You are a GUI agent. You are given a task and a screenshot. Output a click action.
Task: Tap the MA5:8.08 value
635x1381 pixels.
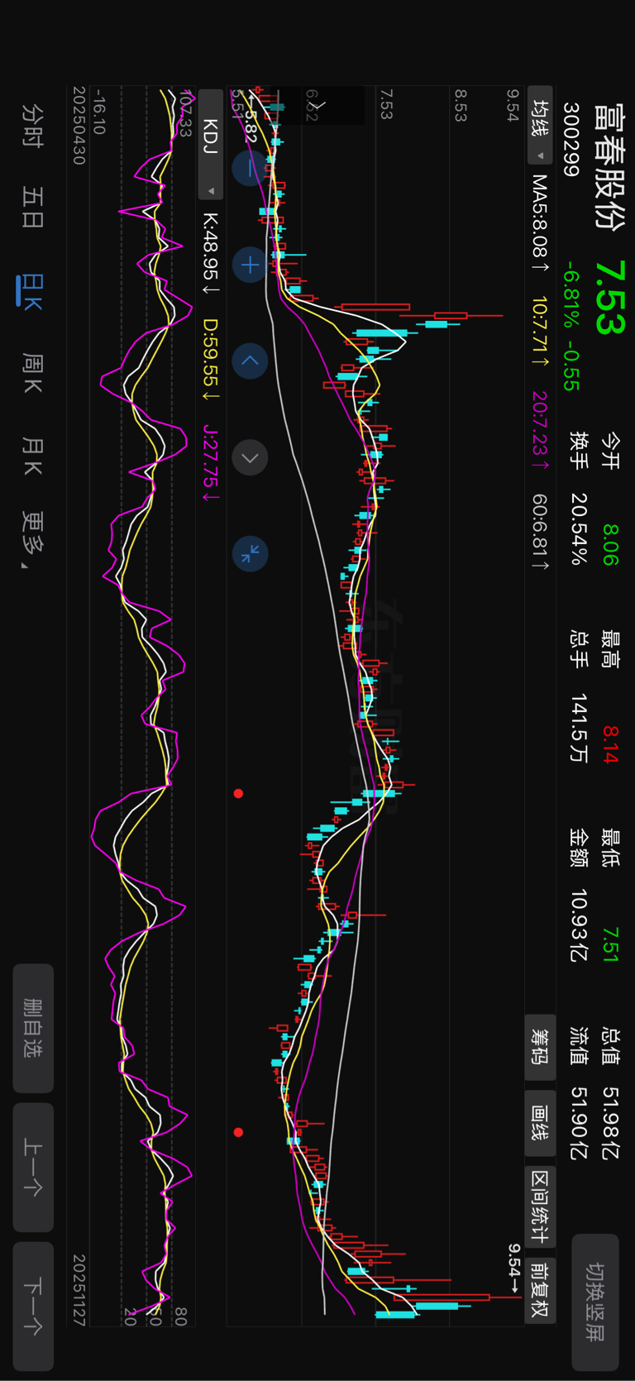tap(540, 223)
